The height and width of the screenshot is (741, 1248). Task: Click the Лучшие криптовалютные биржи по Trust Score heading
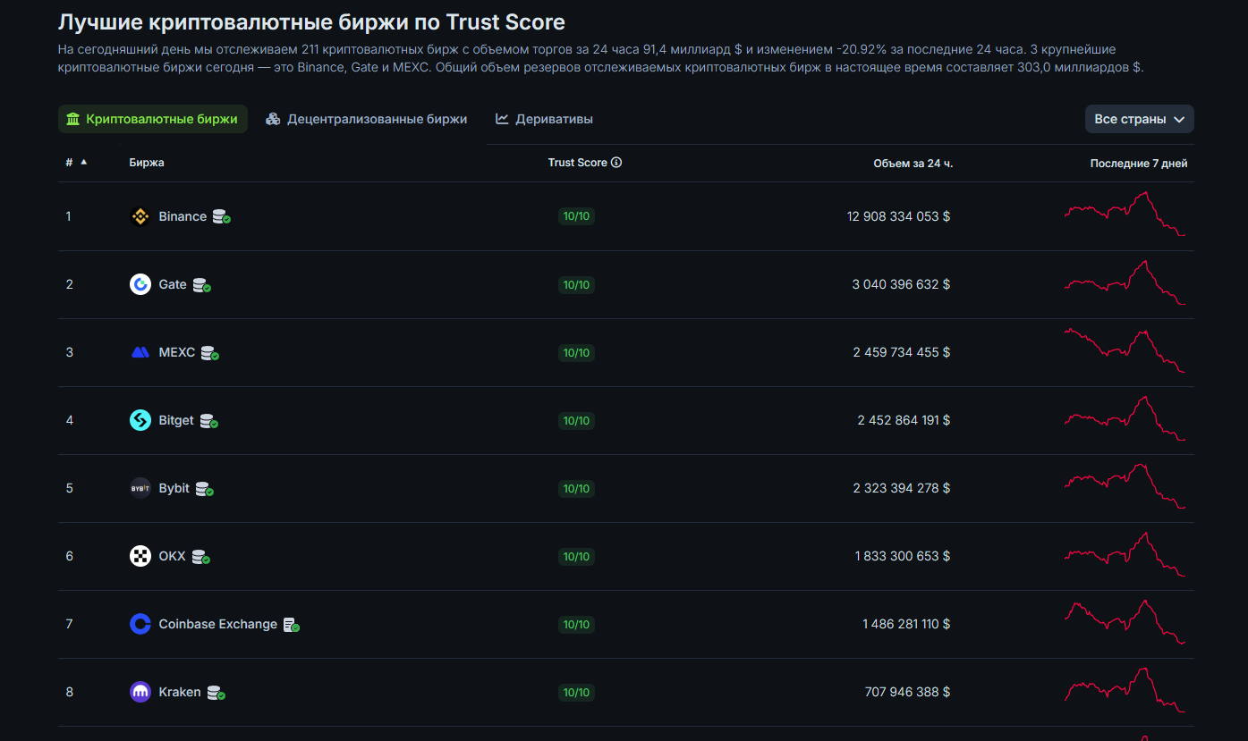pos(311,21)
